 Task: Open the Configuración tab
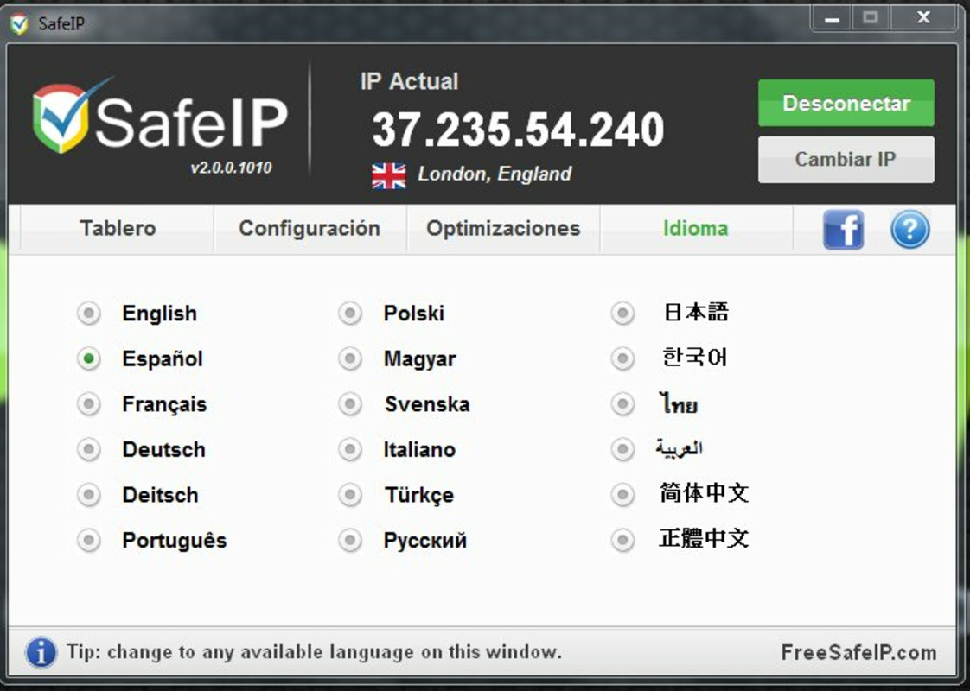pos(310,229)
